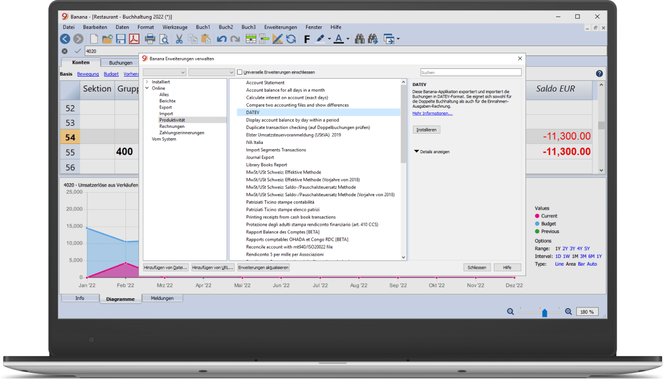Open the Bewegung view link

point(88,74)
